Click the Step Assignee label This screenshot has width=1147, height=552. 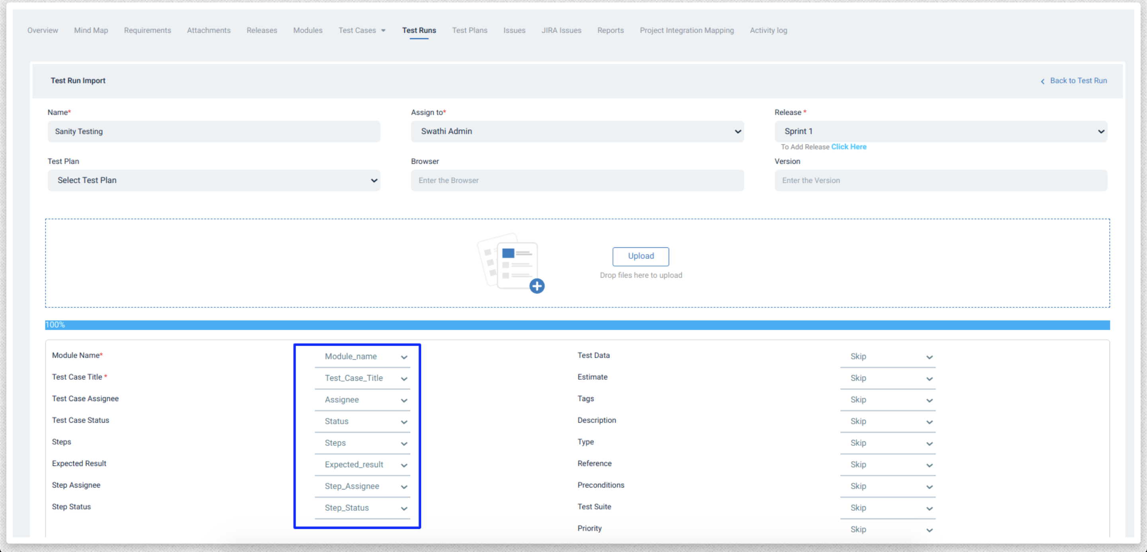tap(76, 485)
